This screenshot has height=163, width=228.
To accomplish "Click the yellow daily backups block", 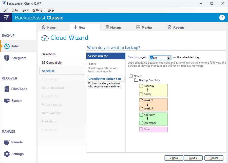I will pos(153,90).
